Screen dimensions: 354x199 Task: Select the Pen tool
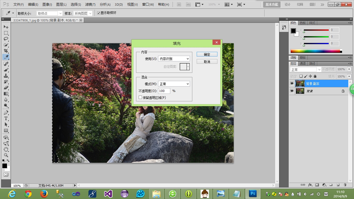tap(6, 112)
